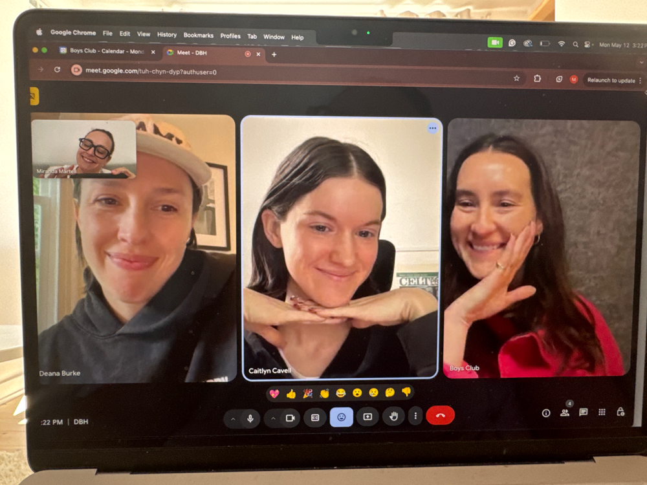This screenshot has width=647, height=485.
Task: Click the yellow tab at left edge
Action: tap(34, 96)
